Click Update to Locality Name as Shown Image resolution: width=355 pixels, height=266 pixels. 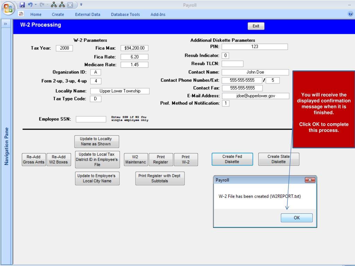pos(97,141)
